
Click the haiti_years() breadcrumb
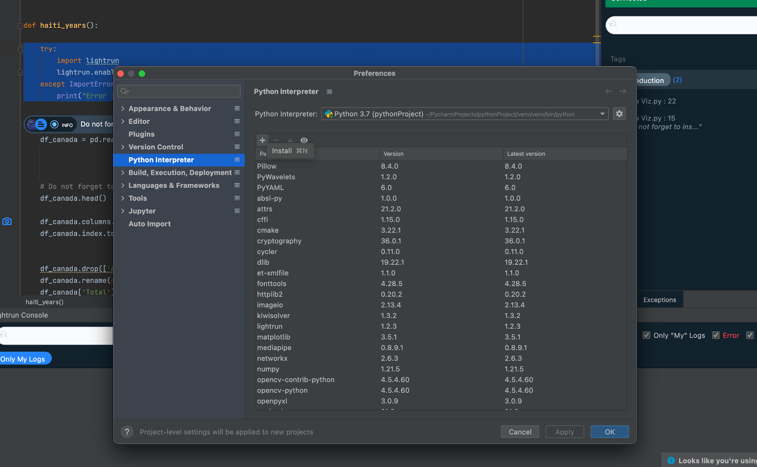tap(44, 302)
